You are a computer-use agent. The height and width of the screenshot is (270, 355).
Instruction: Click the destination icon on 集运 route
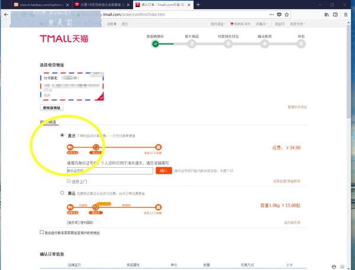159,207
